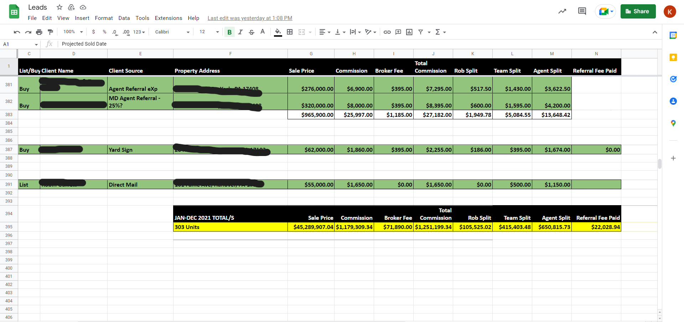This screenshot has width=684, height=322.
Task: Open horizontal align dropdown
Action: tap(325, 32)
